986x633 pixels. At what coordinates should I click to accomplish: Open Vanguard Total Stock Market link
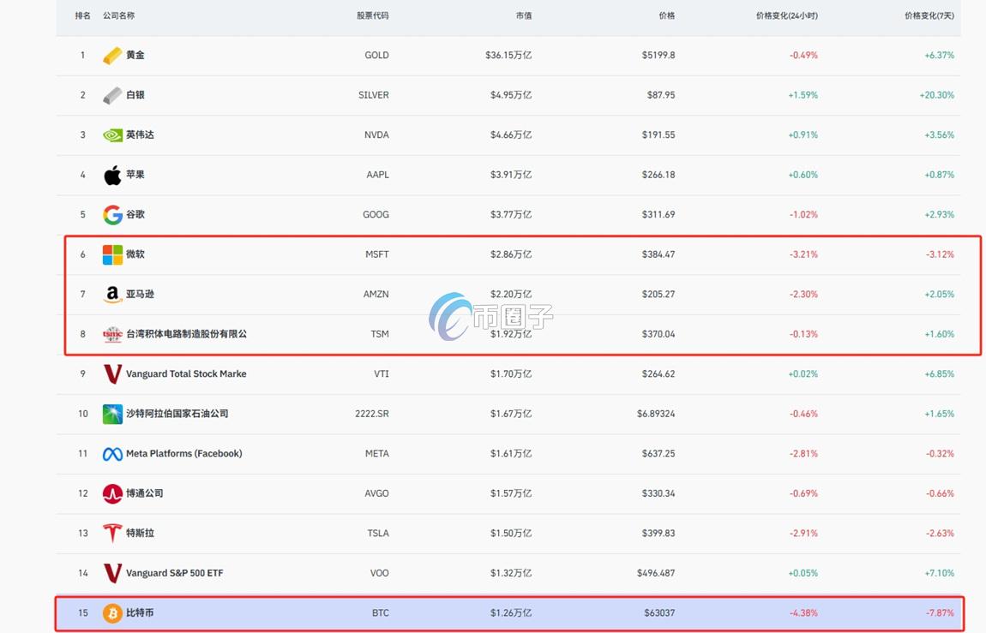point(186,373)
